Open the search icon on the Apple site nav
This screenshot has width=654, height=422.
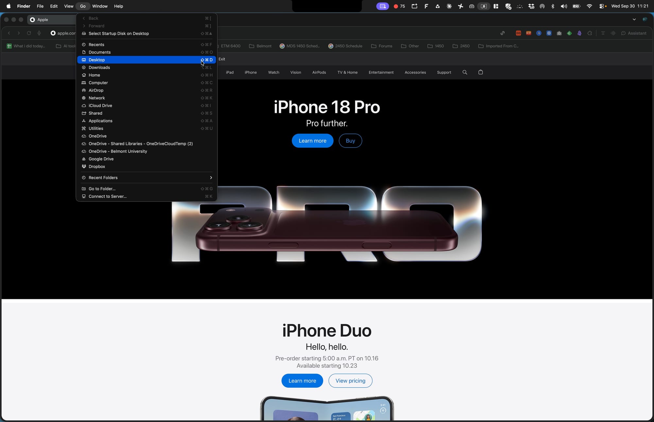click(x=465, y=72)
